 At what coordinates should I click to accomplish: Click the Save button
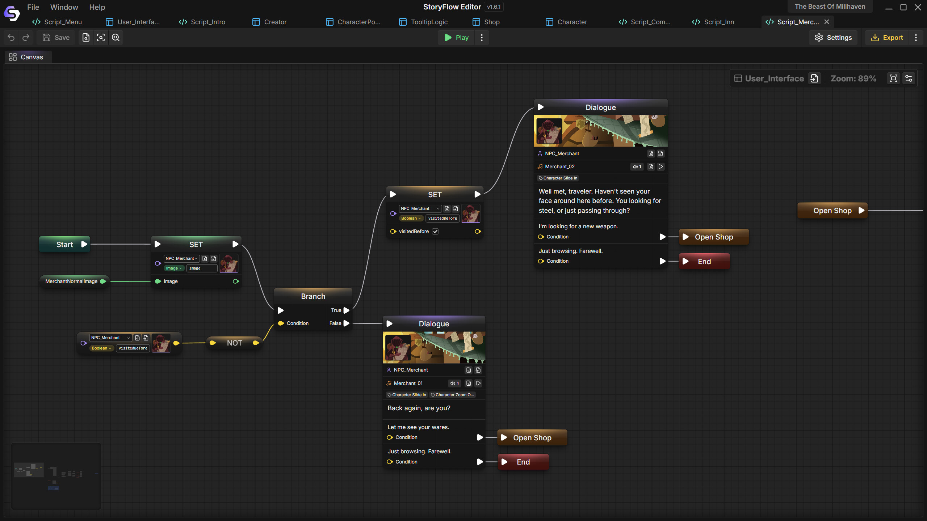[56, 38]
